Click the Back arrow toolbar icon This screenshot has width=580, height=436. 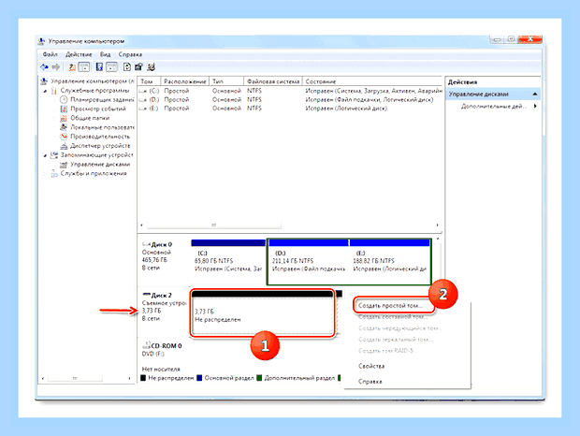click(44, 67)
